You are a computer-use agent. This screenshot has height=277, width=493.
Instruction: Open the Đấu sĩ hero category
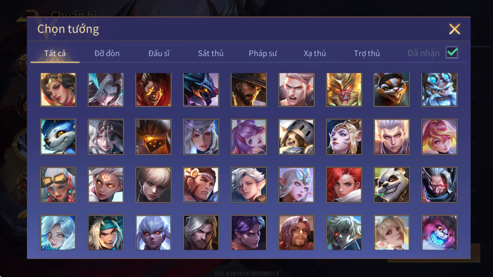(x=159, y=53)
